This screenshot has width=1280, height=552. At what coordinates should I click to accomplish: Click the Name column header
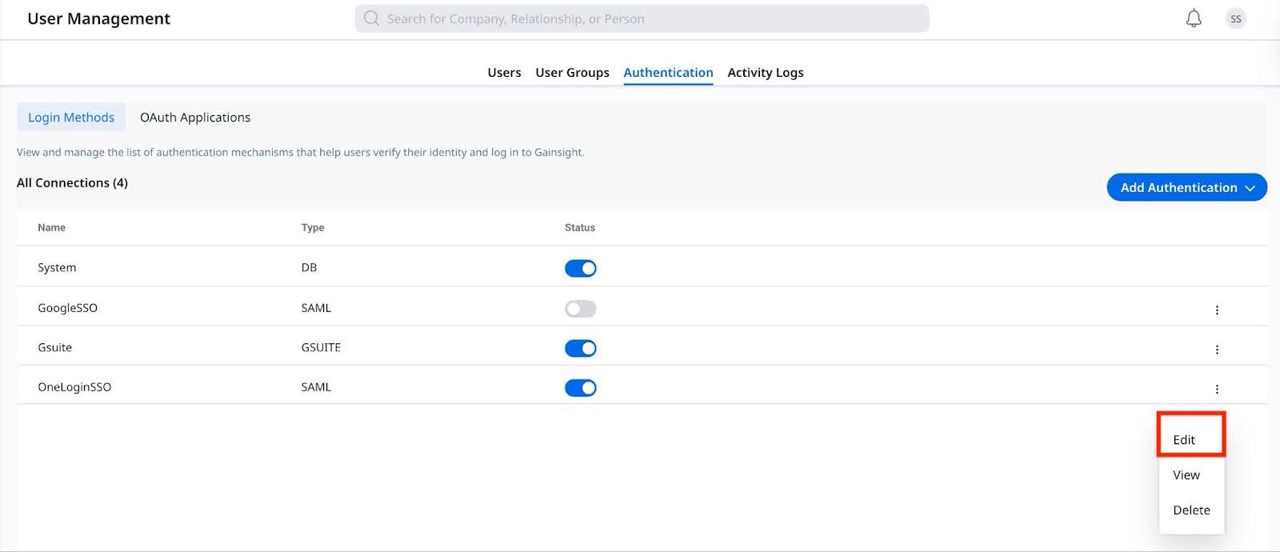click(51, 228)
